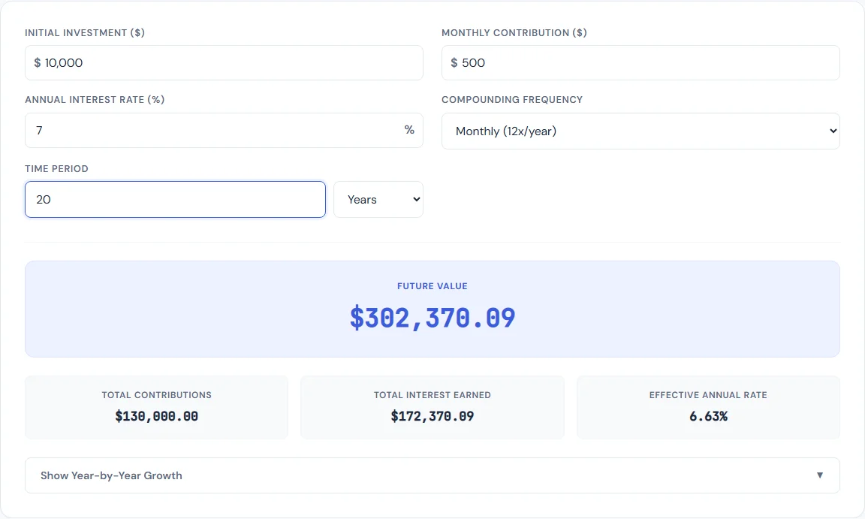The width and height of the screenshot is (865, 519).
Task: Click the Effective Annual Rate card
Action: (708, 406)
